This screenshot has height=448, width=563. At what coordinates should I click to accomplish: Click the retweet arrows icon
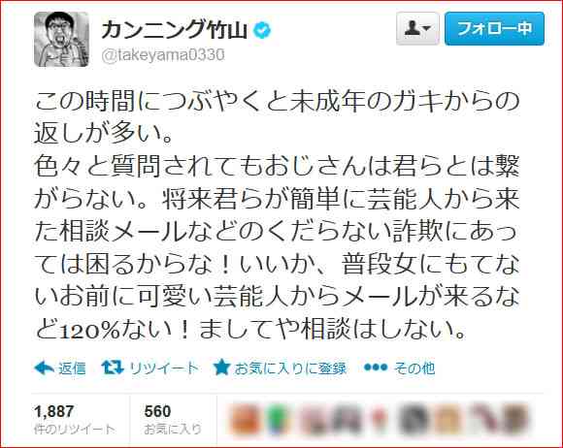(x=113, y=368)
